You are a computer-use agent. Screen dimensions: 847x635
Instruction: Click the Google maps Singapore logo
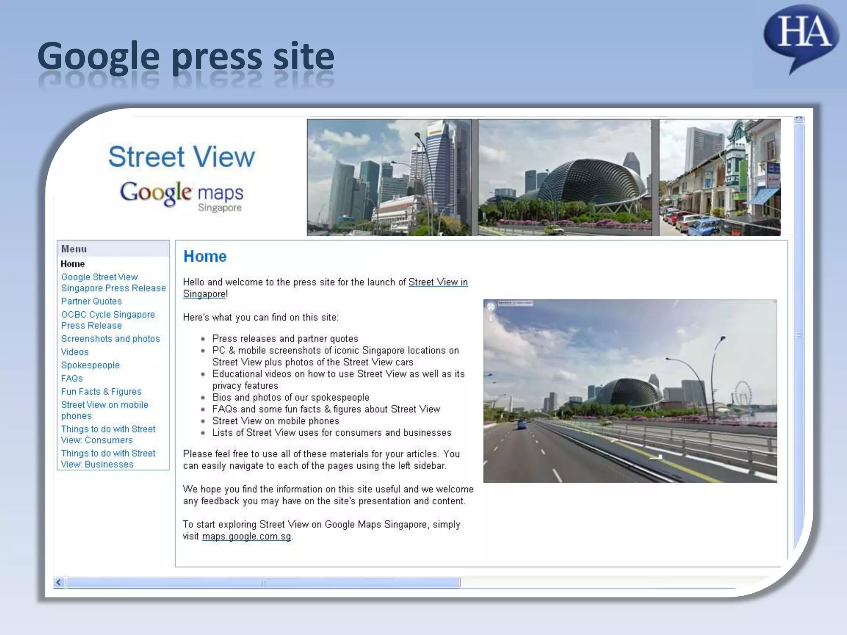[x=182, y=195]
